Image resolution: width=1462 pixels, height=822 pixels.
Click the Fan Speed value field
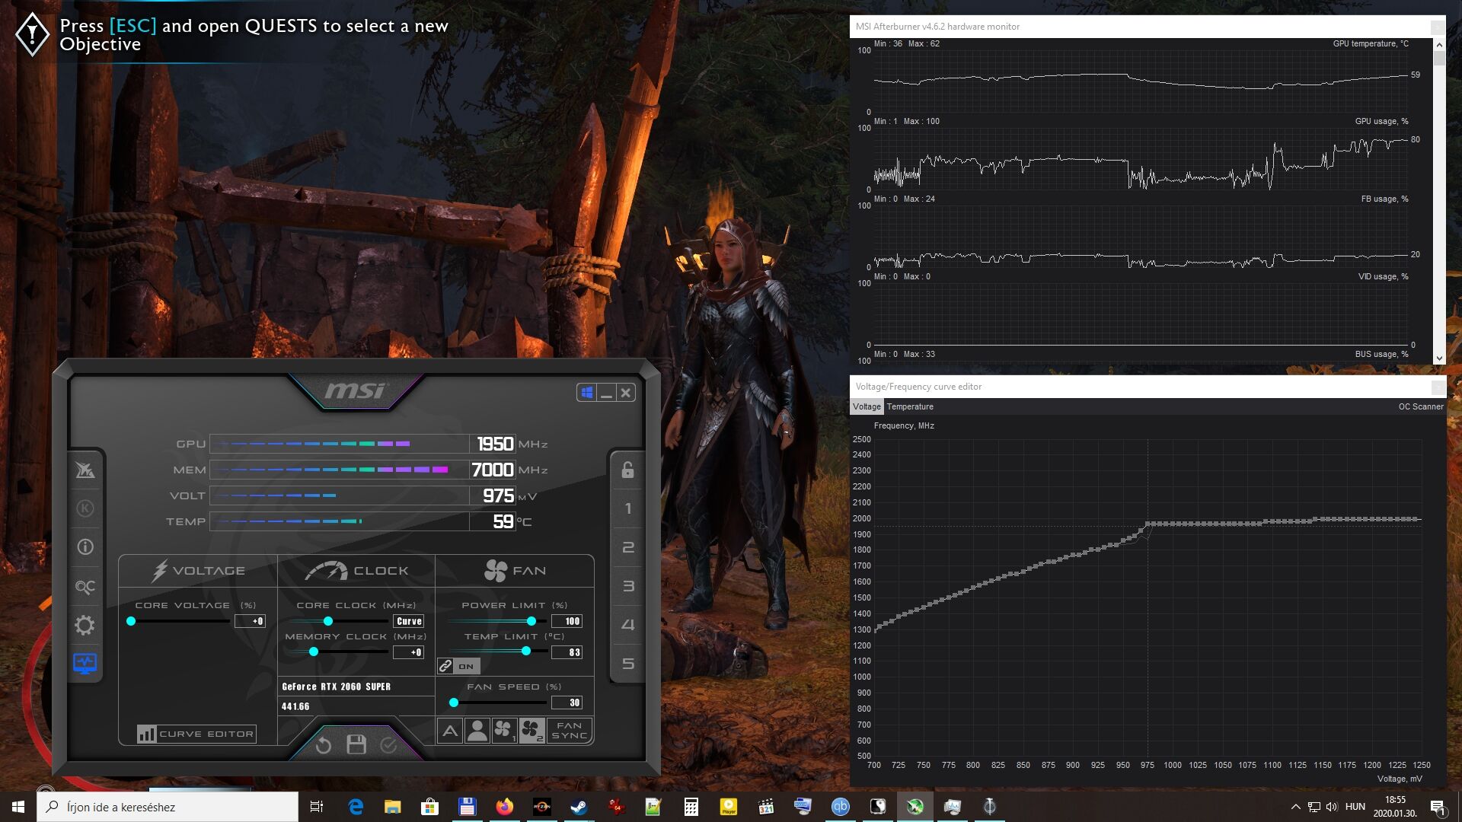[x=567, y=703]
